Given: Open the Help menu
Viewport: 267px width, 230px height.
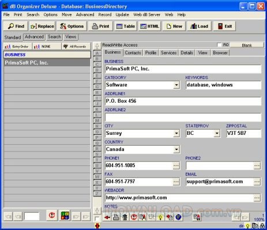Looking at the screenshot, I should pos(181,14).
